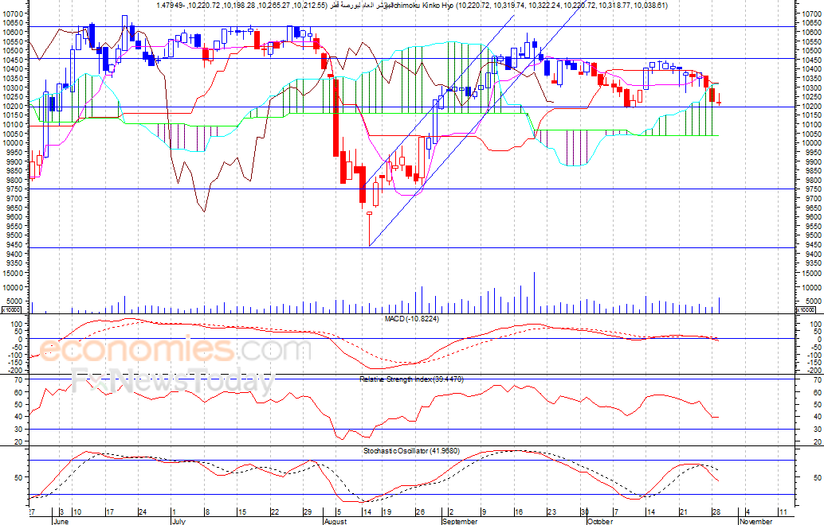Click the right x10000 volume scale box
824x525 pixels.
(x=807, y=310)
